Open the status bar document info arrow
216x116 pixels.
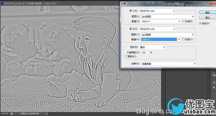tap(47, 114)
